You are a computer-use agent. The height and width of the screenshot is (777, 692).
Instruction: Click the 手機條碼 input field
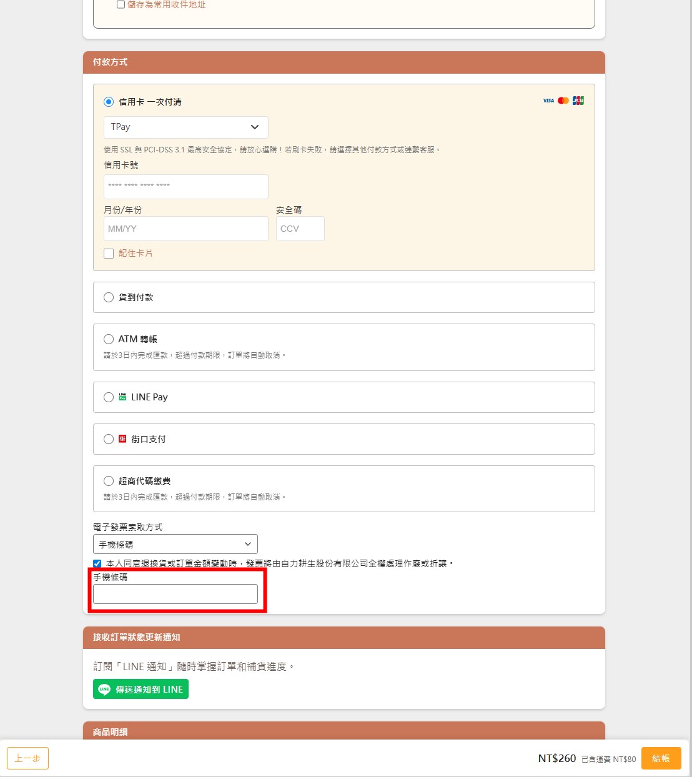[175, 594]
